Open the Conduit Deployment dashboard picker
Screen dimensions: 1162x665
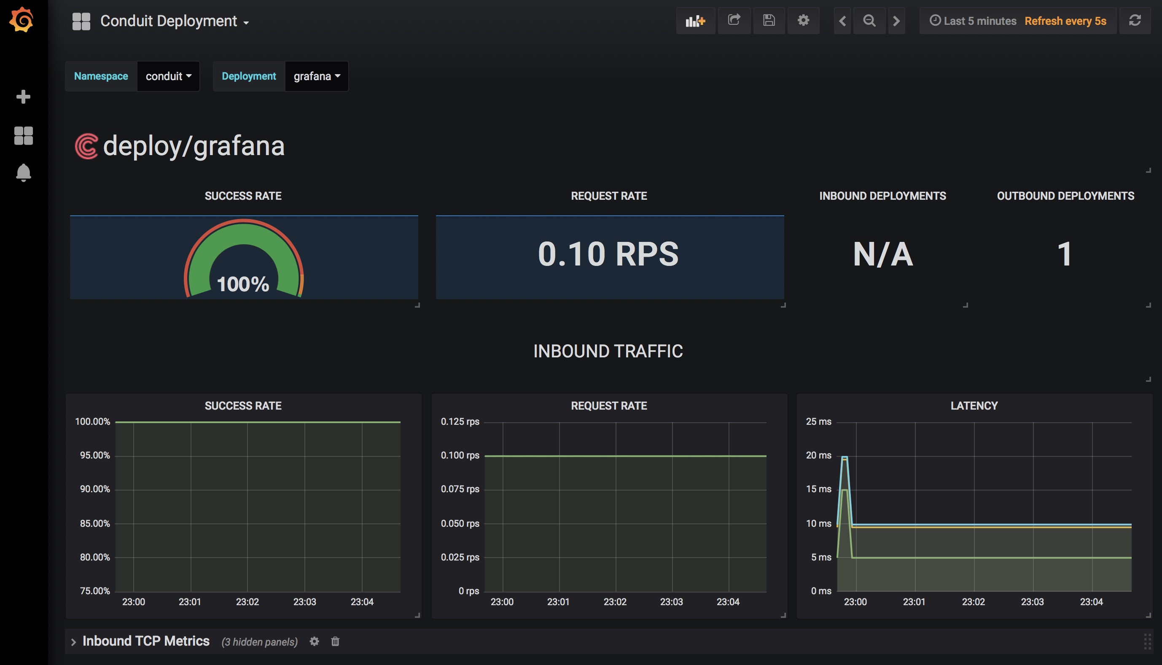[x=175, y=21]
